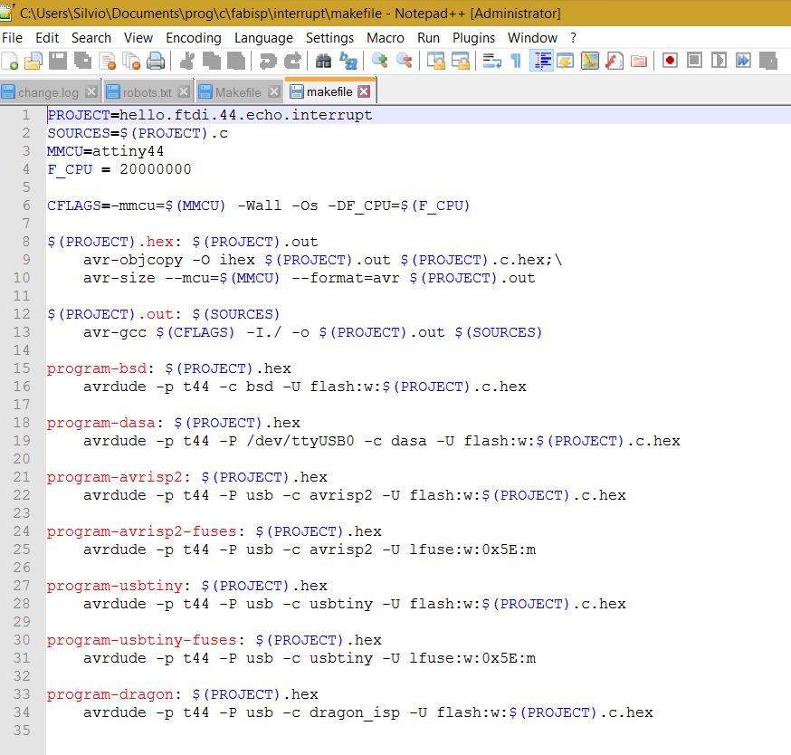Open the View menu
791x755 pixels.
coord(138,38)
